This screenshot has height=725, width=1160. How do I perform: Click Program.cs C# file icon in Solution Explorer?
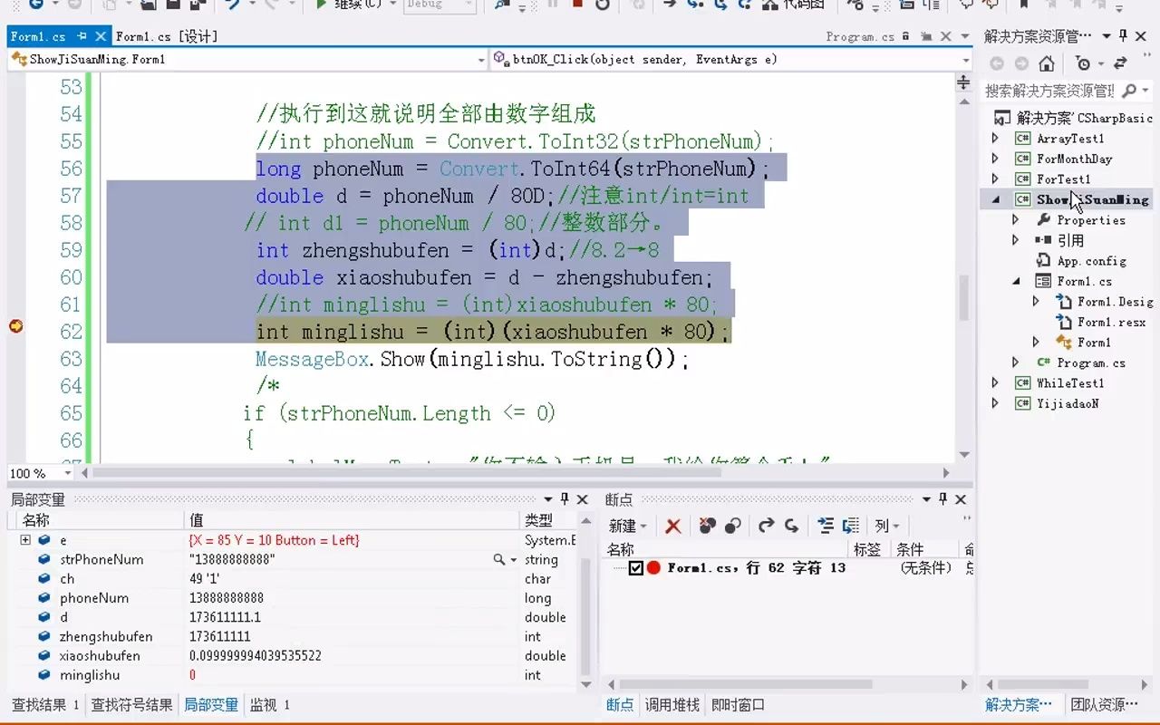click(x=1043, y=362)
